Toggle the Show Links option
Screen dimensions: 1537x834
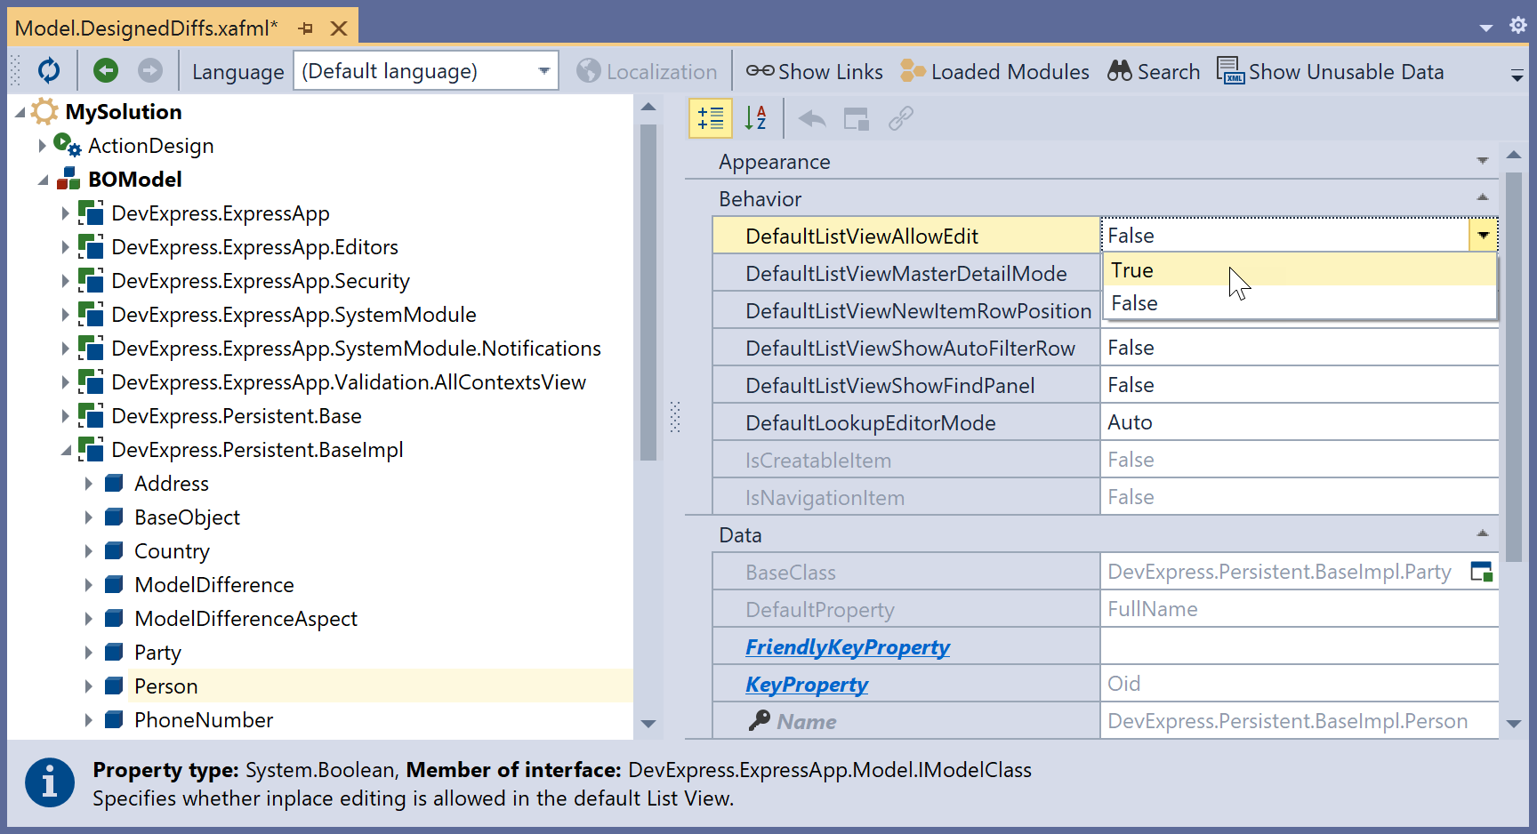[814, 71]
